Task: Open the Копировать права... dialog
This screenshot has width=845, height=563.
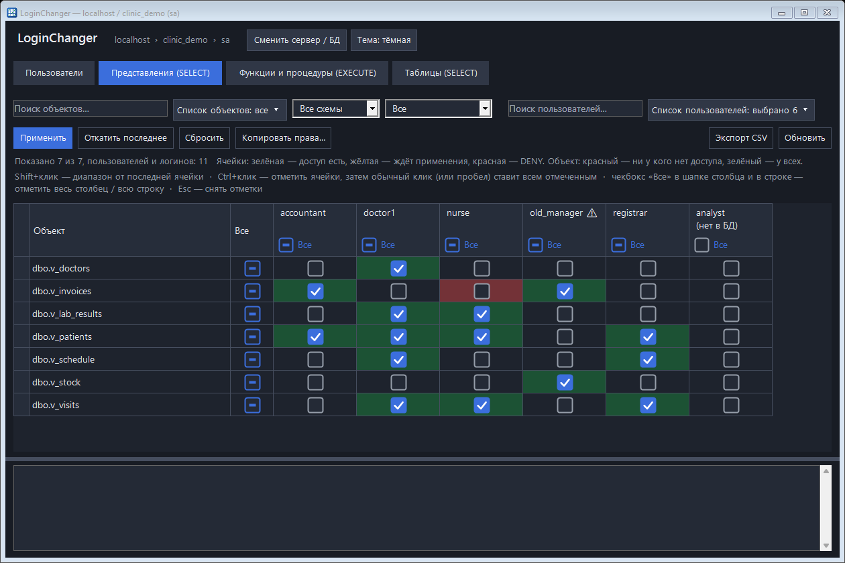Action: (283, 138)
